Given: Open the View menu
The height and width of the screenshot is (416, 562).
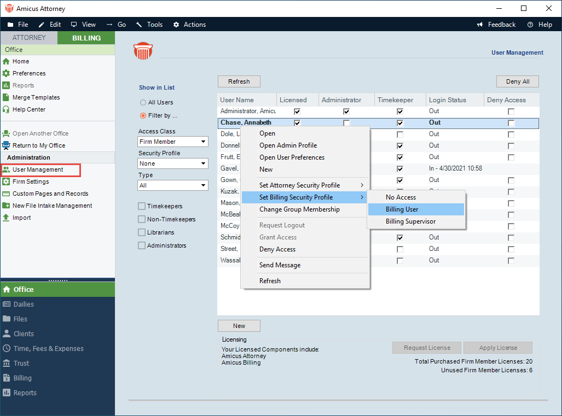Looking at the screenshot, I should pyautogui.click(x=84, y=25).
